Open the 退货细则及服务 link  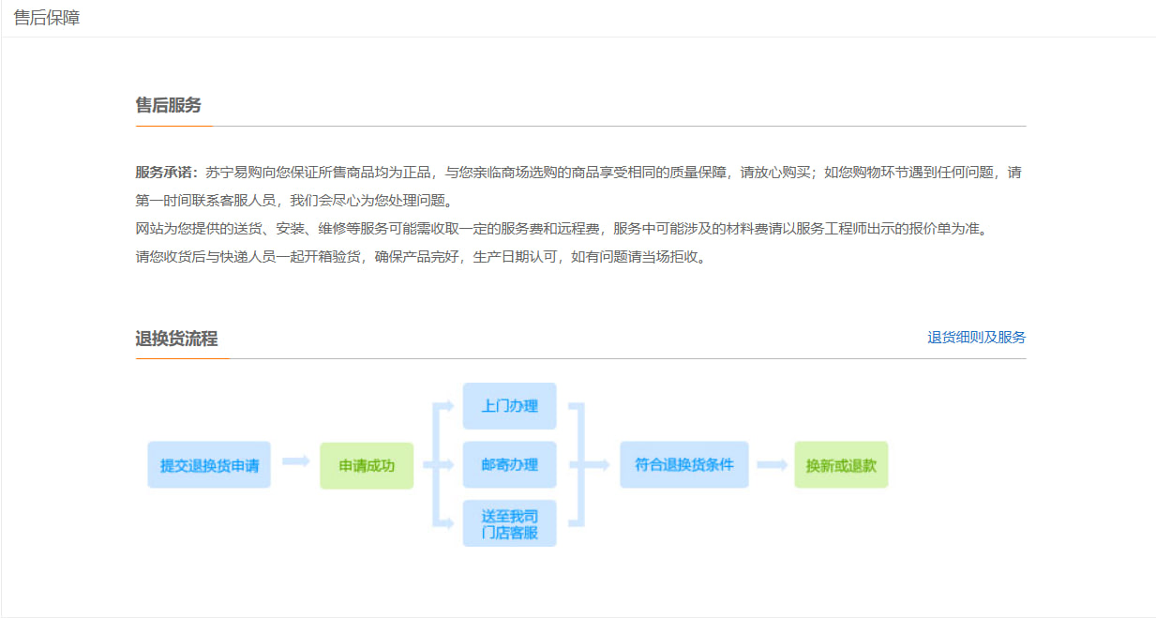click(x=976, y=338)
